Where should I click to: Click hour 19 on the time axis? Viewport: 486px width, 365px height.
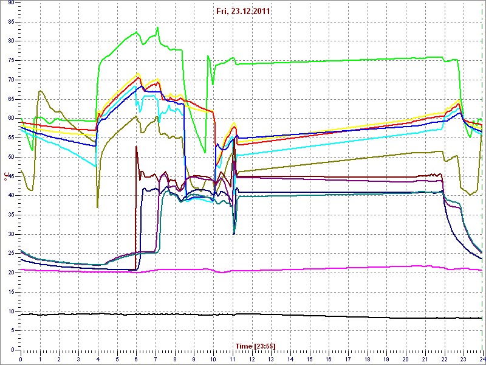387,358
